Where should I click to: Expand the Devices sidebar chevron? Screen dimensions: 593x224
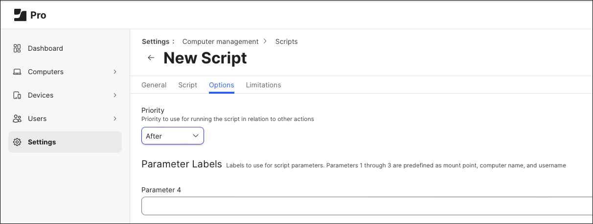click(115, 95)
